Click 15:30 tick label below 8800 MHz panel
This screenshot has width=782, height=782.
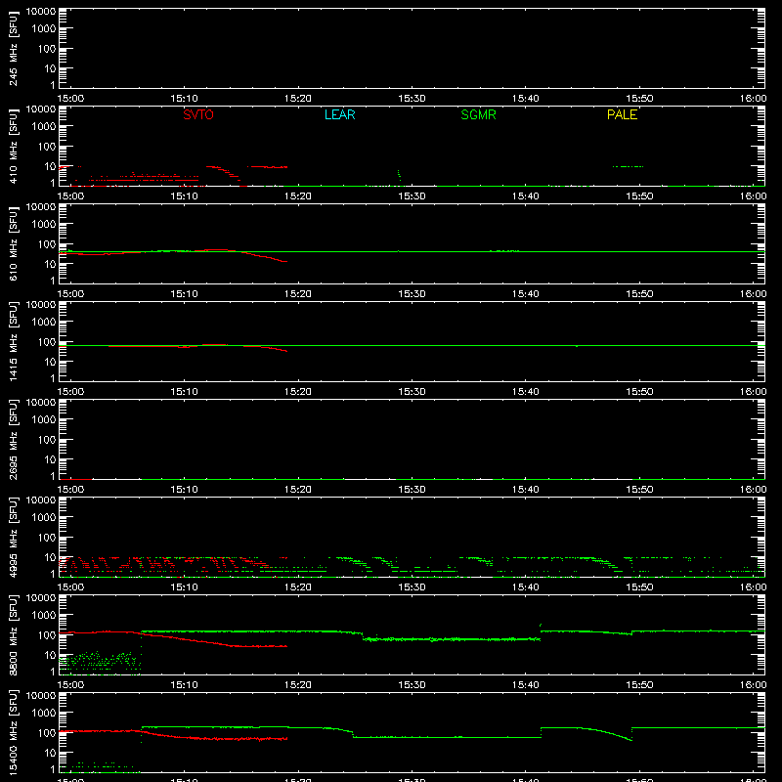point(412,685)
